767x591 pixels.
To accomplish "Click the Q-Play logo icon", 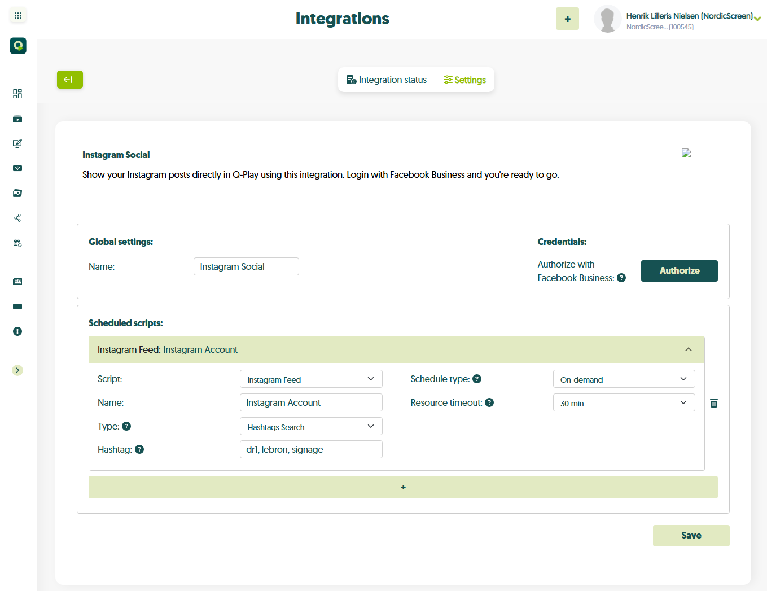I will [x=18, y=46].
